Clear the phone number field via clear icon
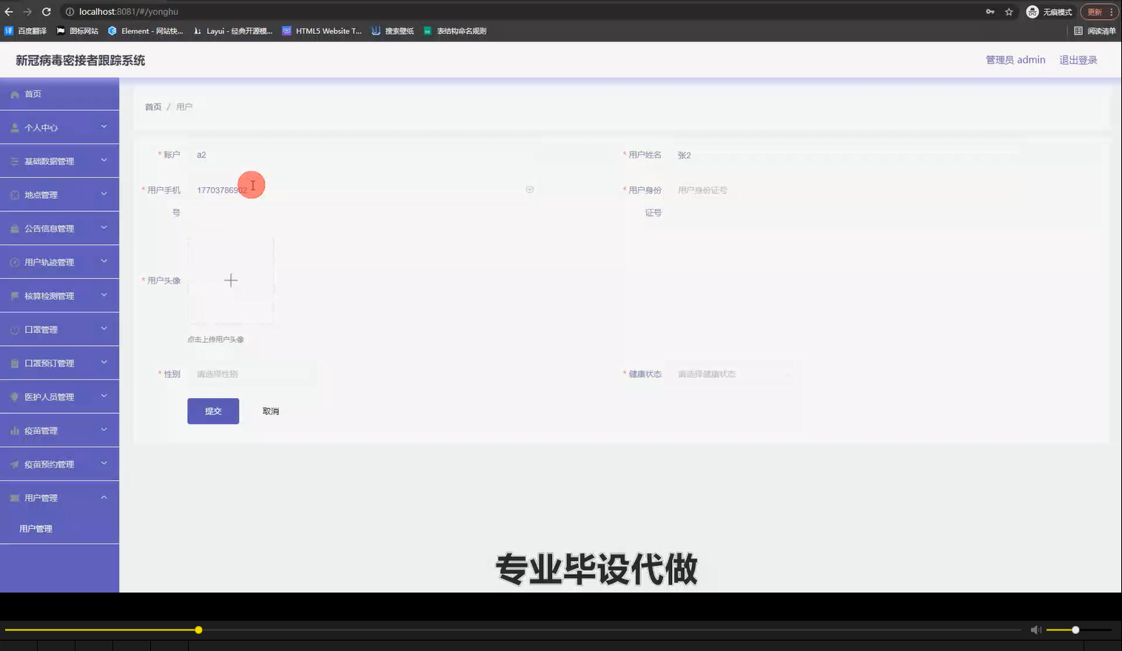This screenshot has width=1122, height=651. coord(530,189)
